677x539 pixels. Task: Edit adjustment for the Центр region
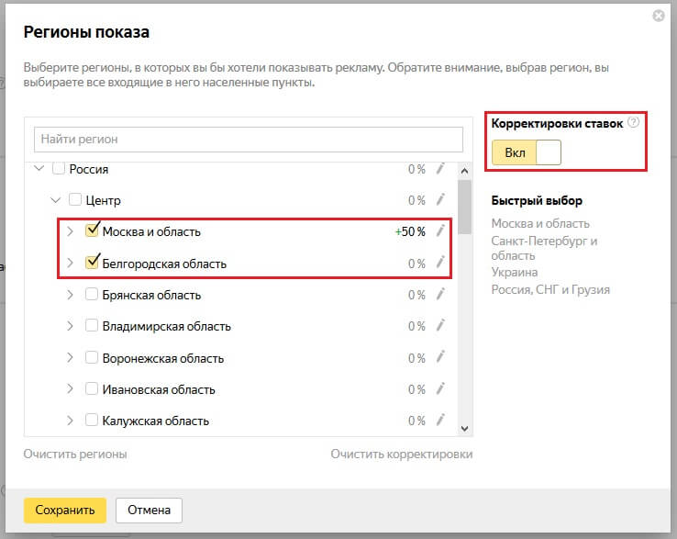[x=440, y=199]
